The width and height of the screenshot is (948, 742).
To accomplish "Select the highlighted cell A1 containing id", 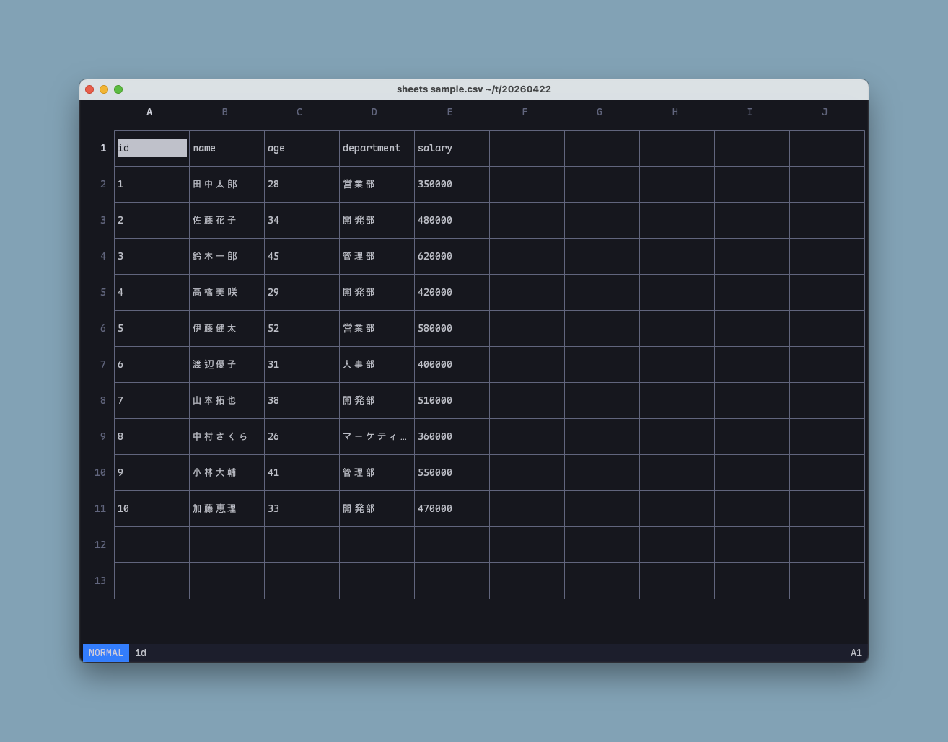I will click(152, 148).
